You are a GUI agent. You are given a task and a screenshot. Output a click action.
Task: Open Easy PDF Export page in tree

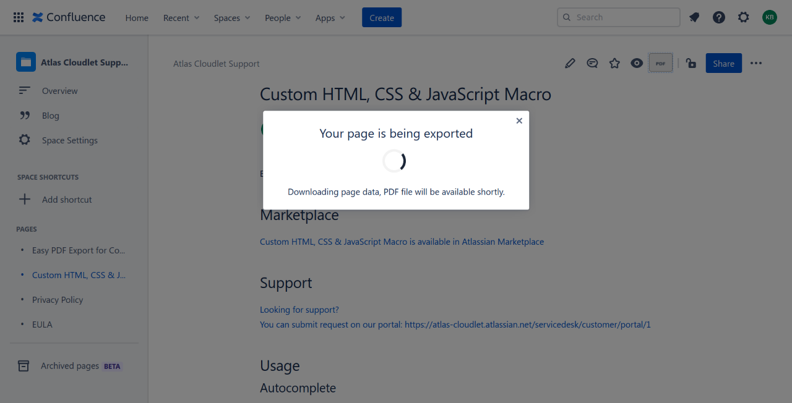click(x=79, y=250)
